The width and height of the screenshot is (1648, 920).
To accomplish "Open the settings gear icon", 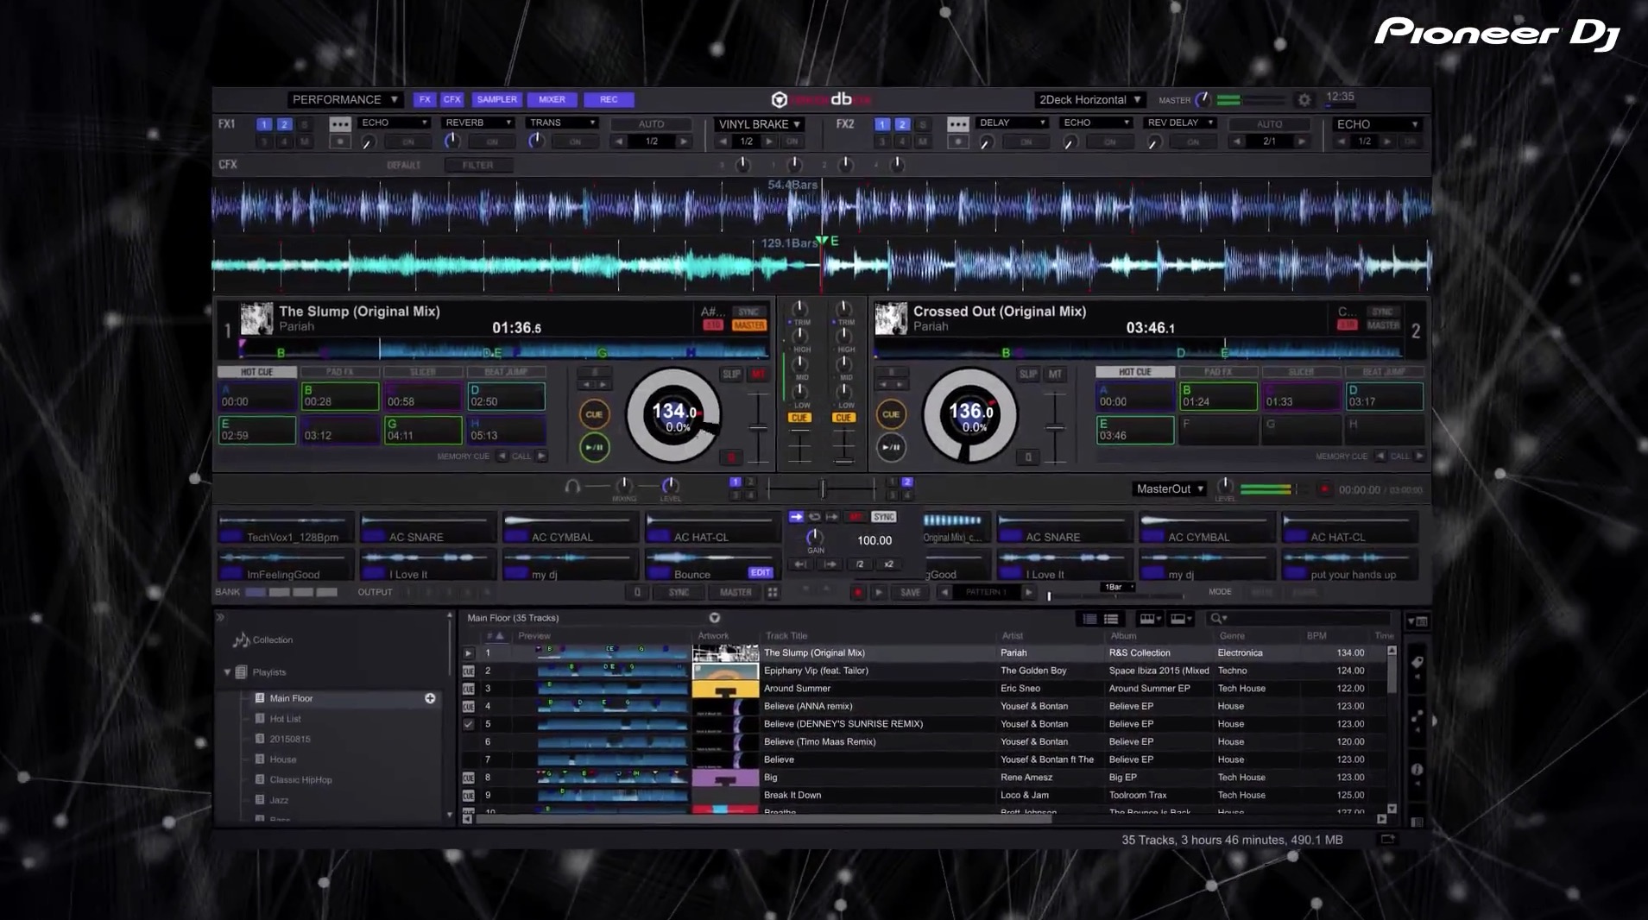I will tap(1304, 100).
